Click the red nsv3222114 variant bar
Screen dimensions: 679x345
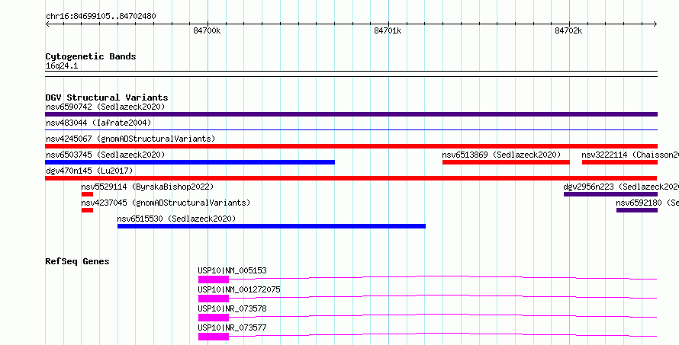click(x=619, y=162)
